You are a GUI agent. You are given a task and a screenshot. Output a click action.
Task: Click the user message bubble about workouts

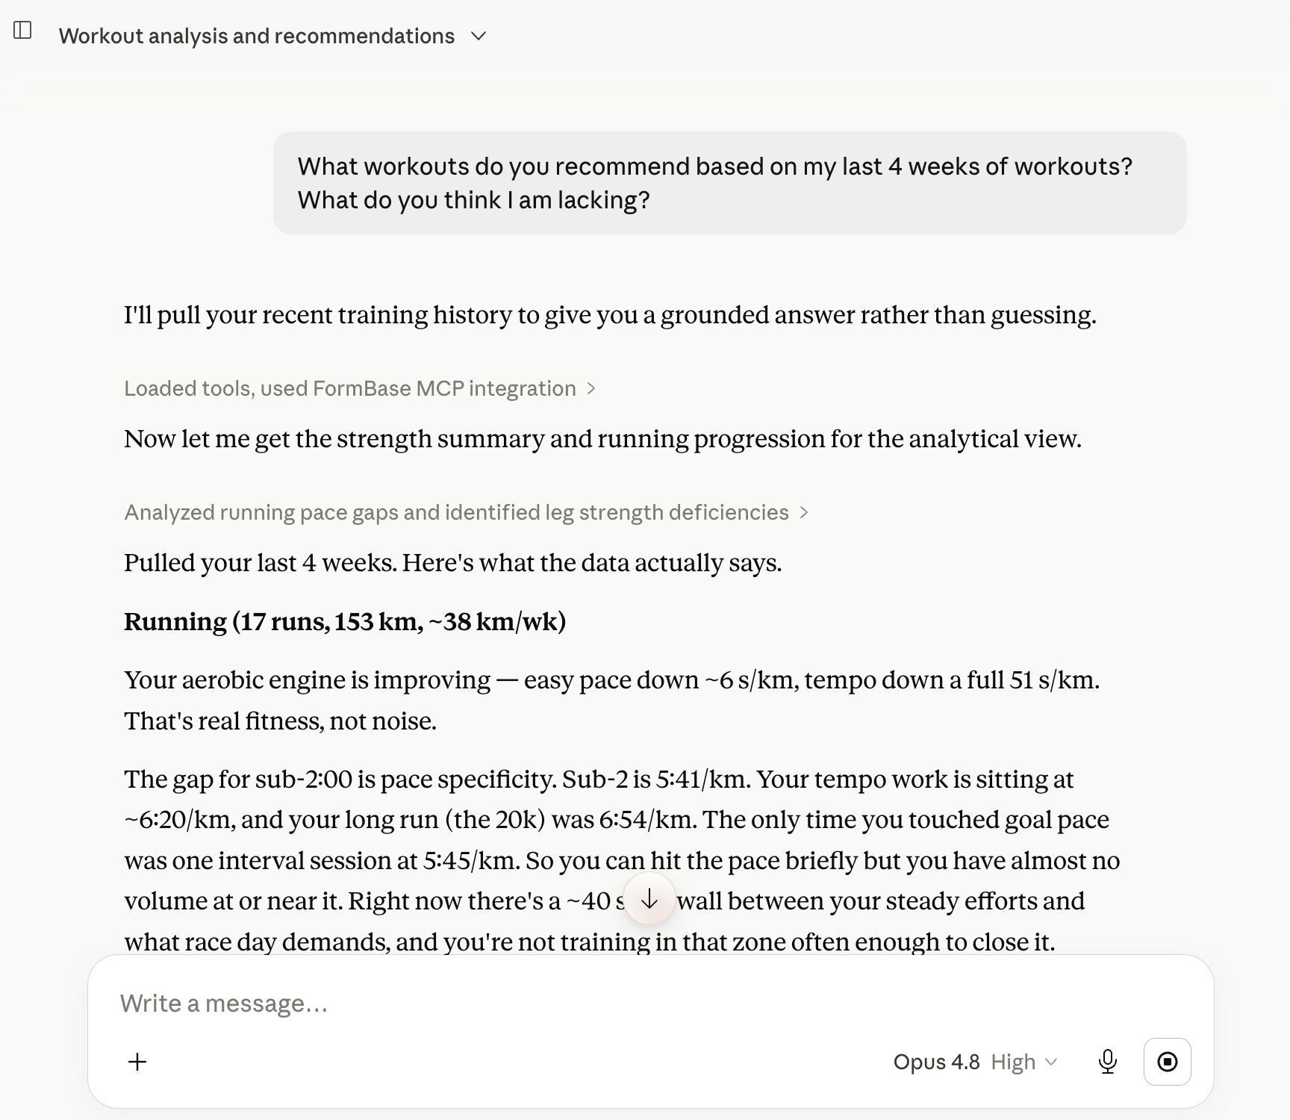point(729,183)
